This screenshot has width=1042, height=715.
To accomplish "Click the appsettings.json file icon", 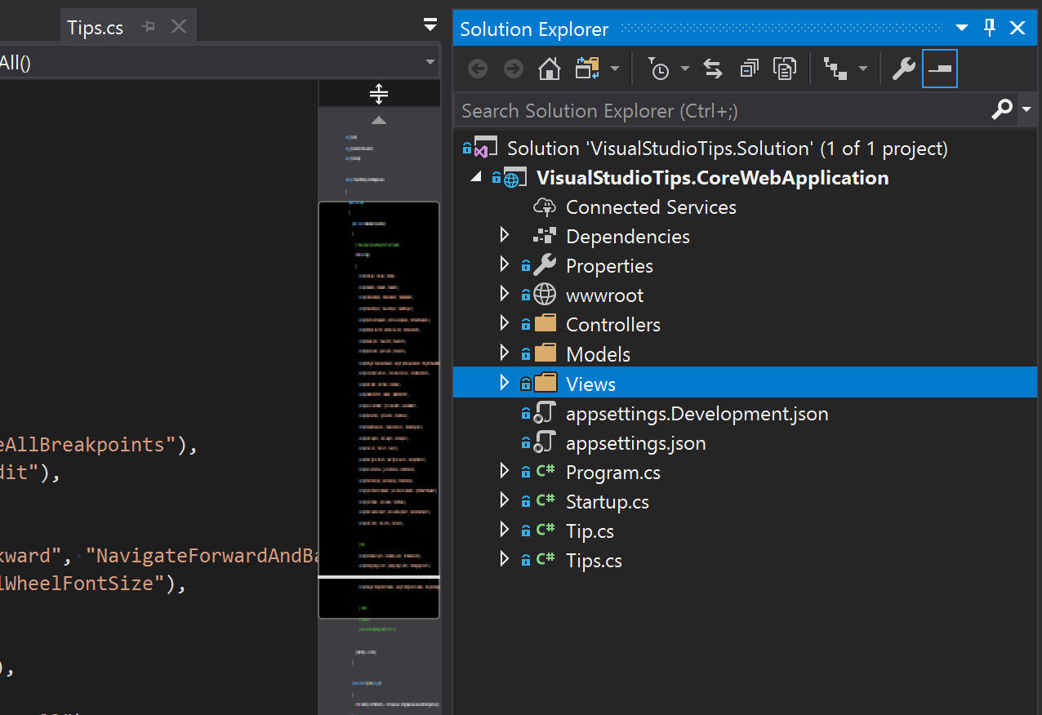I will tap(545, 443).
